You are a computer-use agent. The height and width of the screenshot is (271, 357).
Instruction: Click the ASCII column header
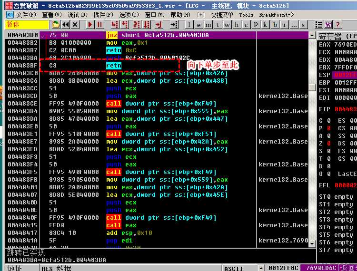[x=239, y=268]
